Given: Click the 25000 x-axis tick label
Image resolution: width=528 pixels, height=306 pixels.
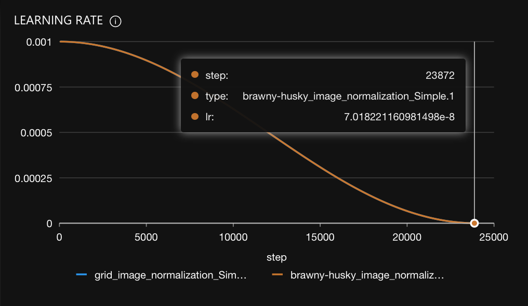Looking at the screenshot, I should 494,237.
